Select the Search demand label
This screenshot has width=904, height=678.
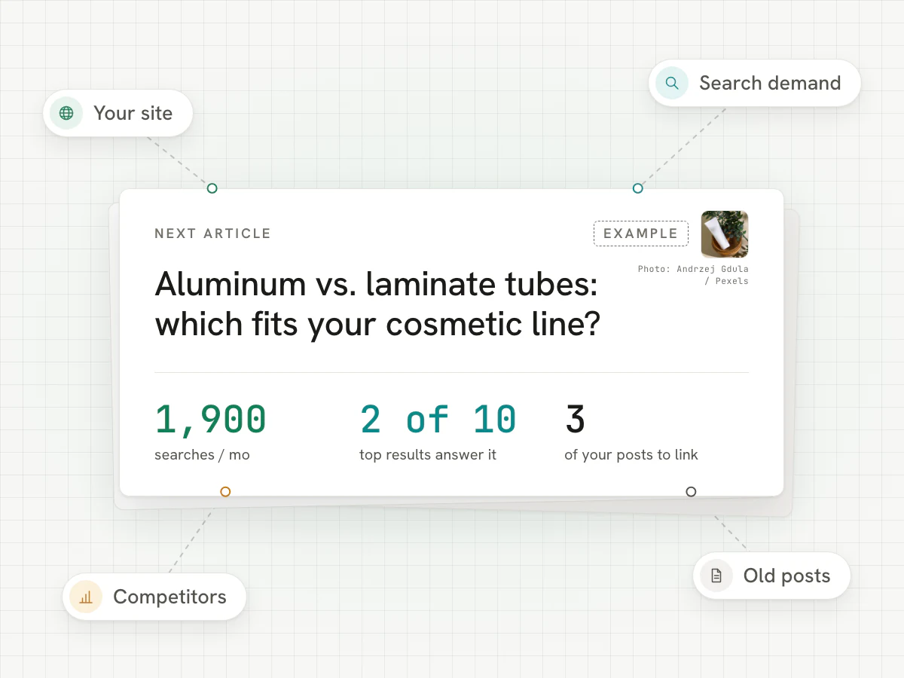[770, 83]
